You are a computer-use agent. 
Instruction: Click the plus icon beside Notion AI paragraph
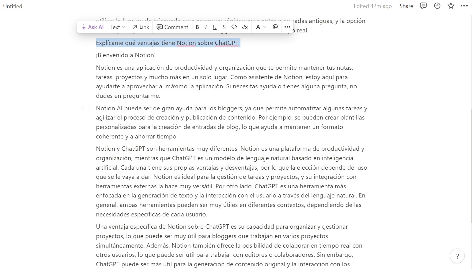coord(83,108)
